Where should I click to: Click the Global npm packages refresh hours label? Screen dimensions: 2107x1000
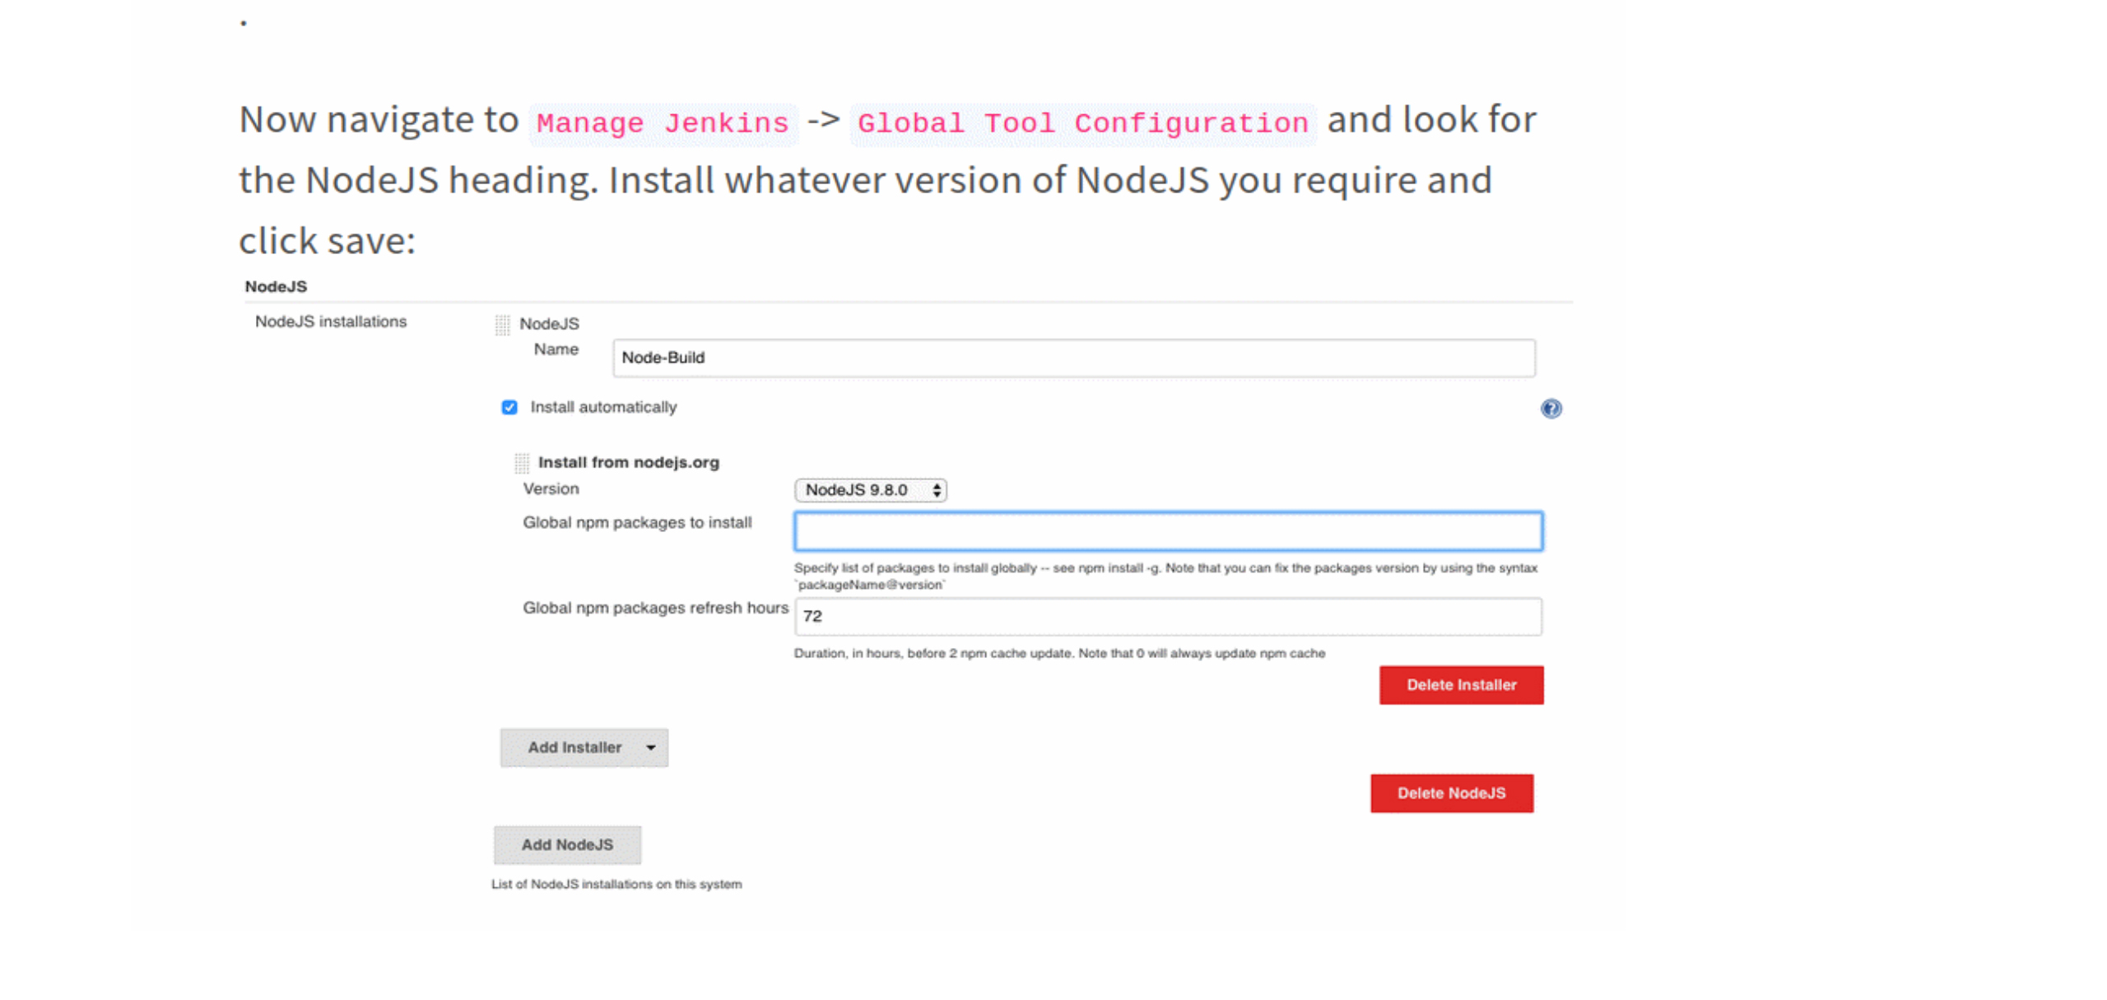(x=655, y=608)
